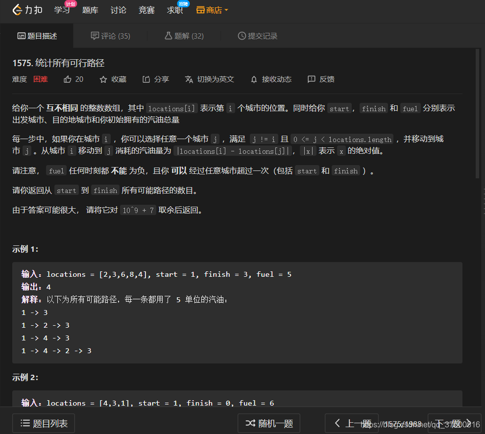This screenshot has height=434, width=485.
Task: Click the list icon on 题目列表
Action: click(x=25, y=423)
